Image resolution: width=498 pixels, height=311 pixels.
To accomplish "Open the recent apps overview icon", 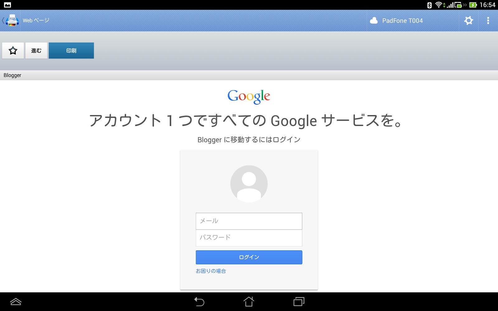I will 299,301.
